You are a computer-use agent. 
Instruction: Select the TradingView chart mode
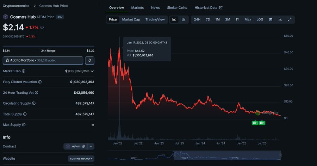click(x=155, y=20)
